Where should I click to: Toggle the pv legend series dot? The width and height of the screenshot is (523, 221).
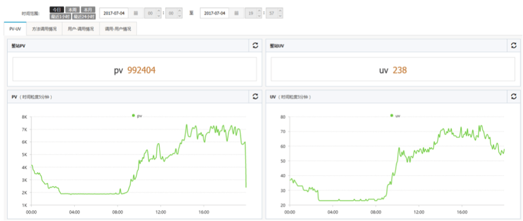[133, 115]
